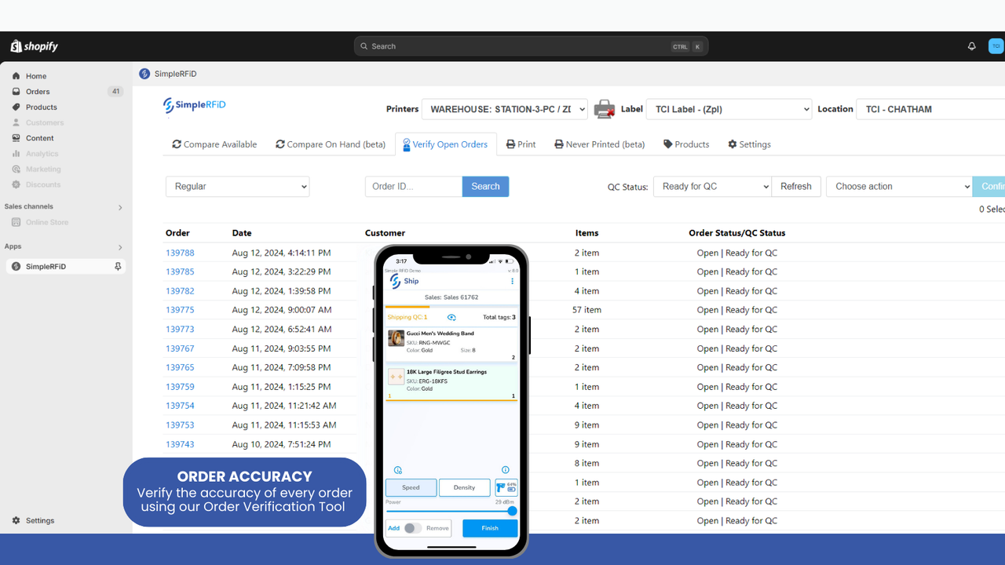Image resolution: width=1005 pixels, height=565 pixels.
Task: Switch to Compare On Hand (beta) tab
Action: (331, 144)
